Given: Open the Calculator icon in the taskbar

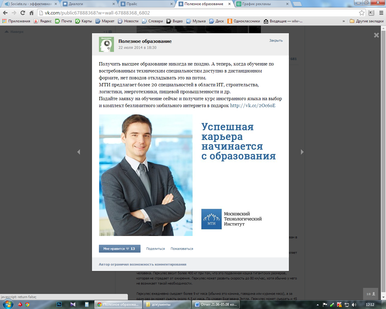Looking at the screenshot, I should pyautogui.click(x=87, y=304).
